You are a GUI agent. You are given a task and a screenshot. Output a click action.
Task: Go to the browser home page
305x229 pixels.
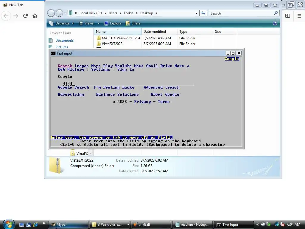pyautogui.click(x=35, y=16)
